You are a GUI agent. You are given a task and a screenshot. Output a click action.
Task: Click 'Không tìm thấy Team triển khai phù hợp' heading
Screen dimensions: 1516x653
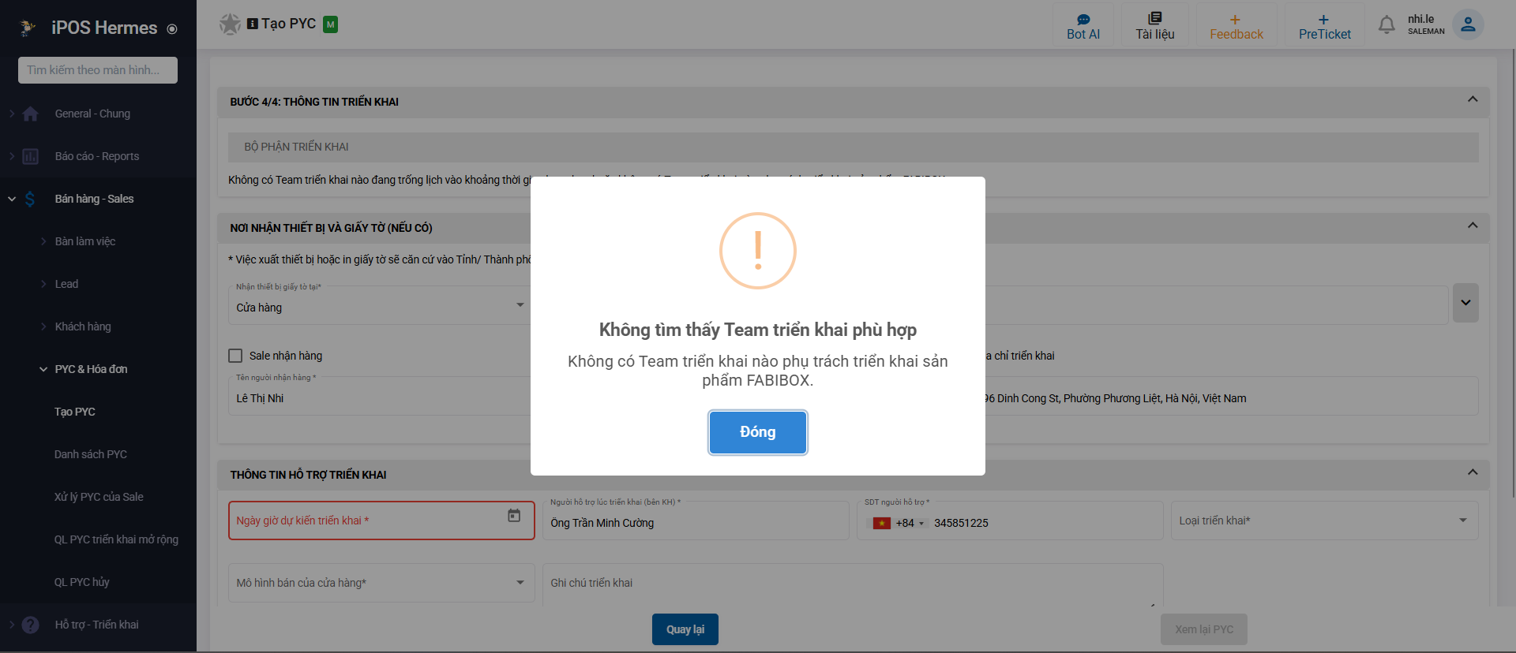tap(758, 330)
